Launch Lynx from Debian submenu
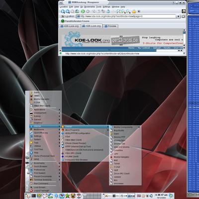 [x=125, y=154]
